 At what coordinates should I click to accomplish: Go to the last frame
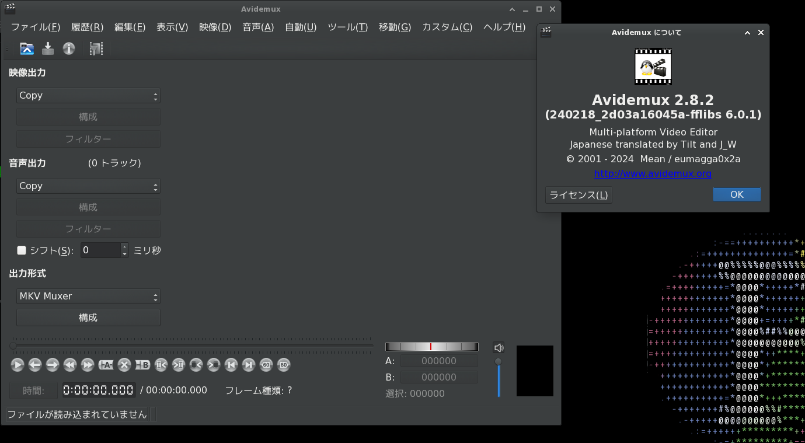249,365
